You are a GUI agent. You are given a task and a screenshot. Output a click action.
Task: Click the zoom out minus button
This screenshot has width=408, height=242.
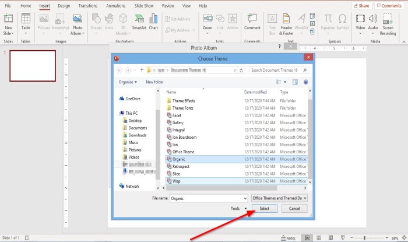coord(352,238)
